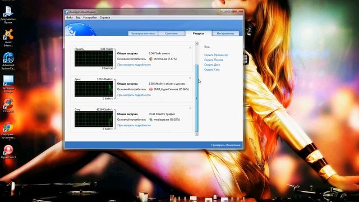The image size is (359, 202).
Task: Launch HyperCam 3 desktop icon
Action: click(x=8, y=151)
